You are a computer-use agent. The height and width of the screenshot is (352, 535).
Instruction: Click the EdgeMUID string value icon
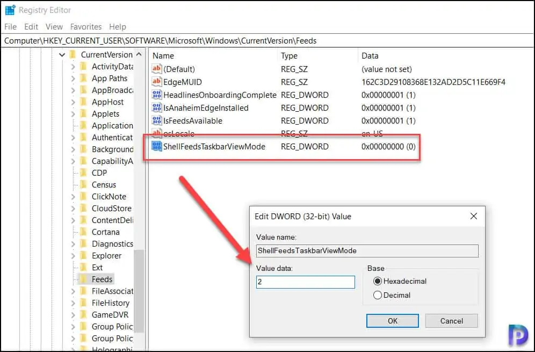[x=157, y=82]
